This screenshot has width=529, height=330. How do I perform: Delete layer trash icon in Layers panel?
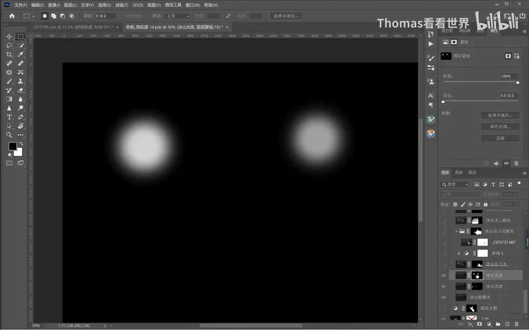pos(517,324)
